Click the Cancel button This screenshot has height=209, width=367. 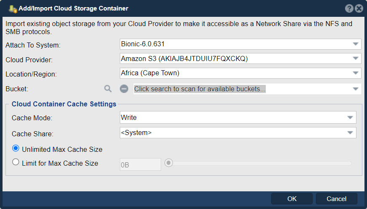pos(336,199)
